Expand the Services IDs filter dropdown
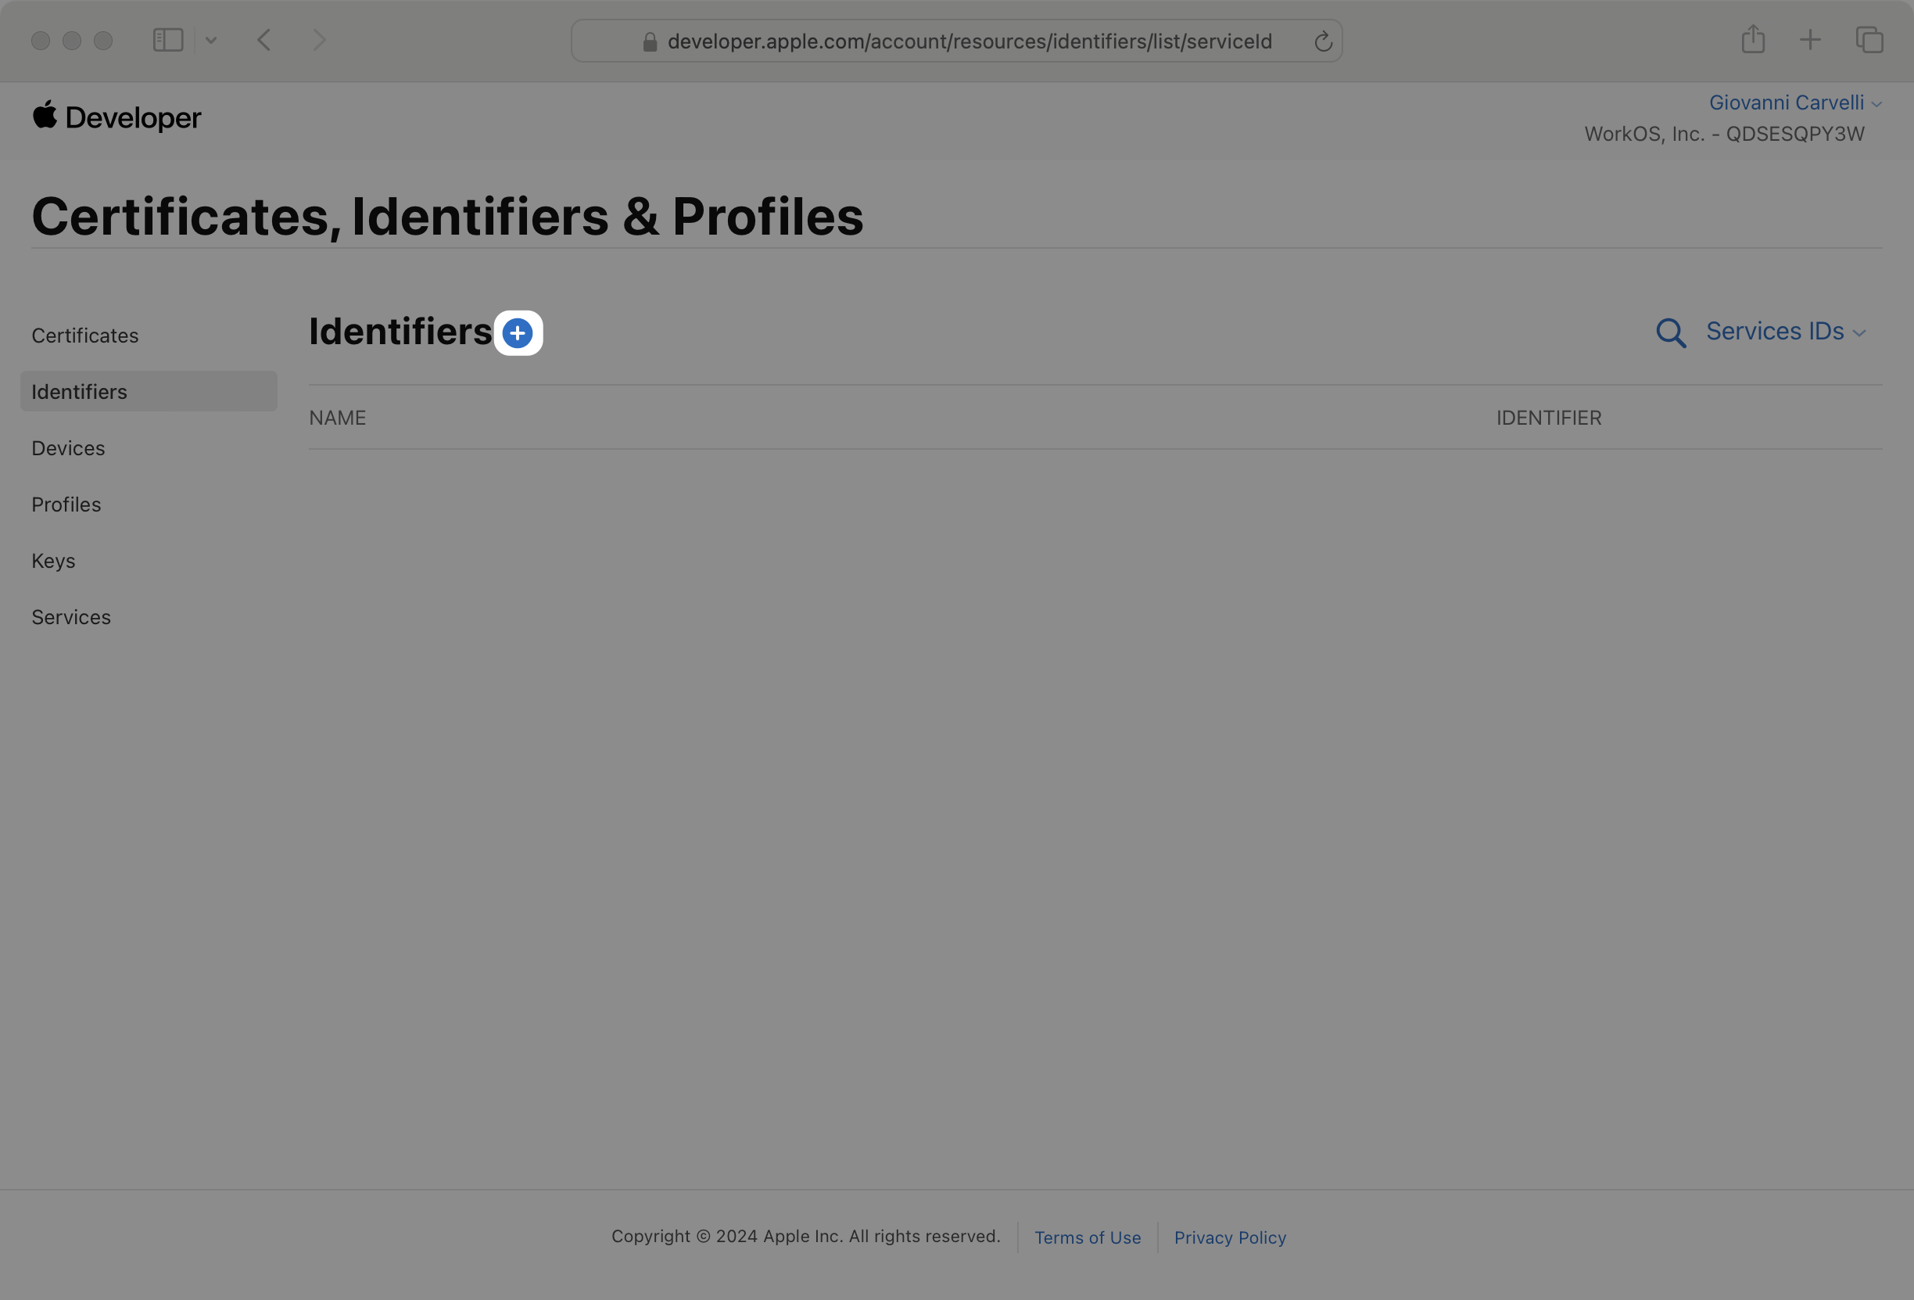Screen dimensions: 1914x1300 [1785, 331]
